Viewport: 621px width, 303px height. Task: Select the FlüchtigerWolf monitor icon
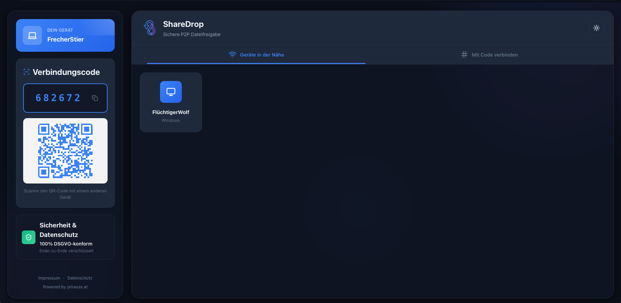[x=171, y=92]
